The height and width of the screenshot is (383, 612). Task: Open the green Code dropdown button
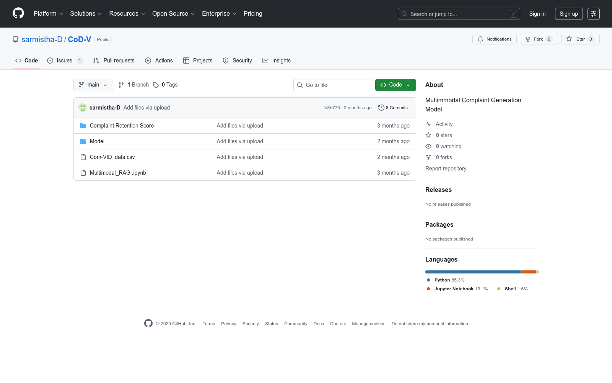point(396,85)
